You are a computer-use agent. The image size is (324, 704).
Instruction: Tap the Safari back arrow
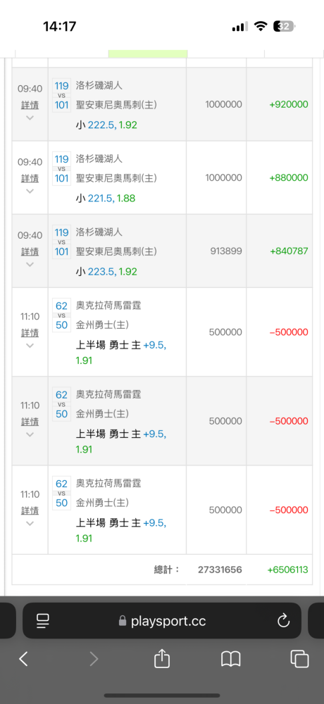coord(23,659)
